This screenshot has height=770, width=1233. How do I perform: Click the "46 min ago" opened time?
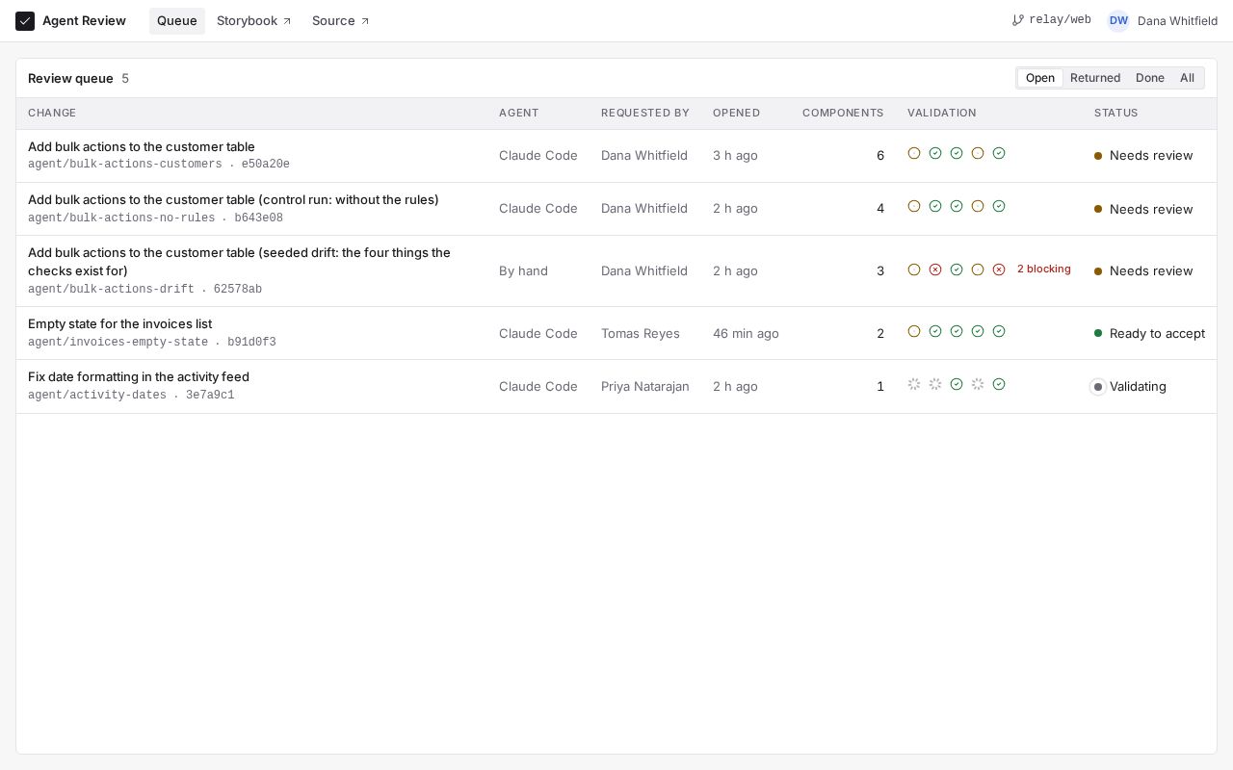pyautogui.click(x=746, y=334)
